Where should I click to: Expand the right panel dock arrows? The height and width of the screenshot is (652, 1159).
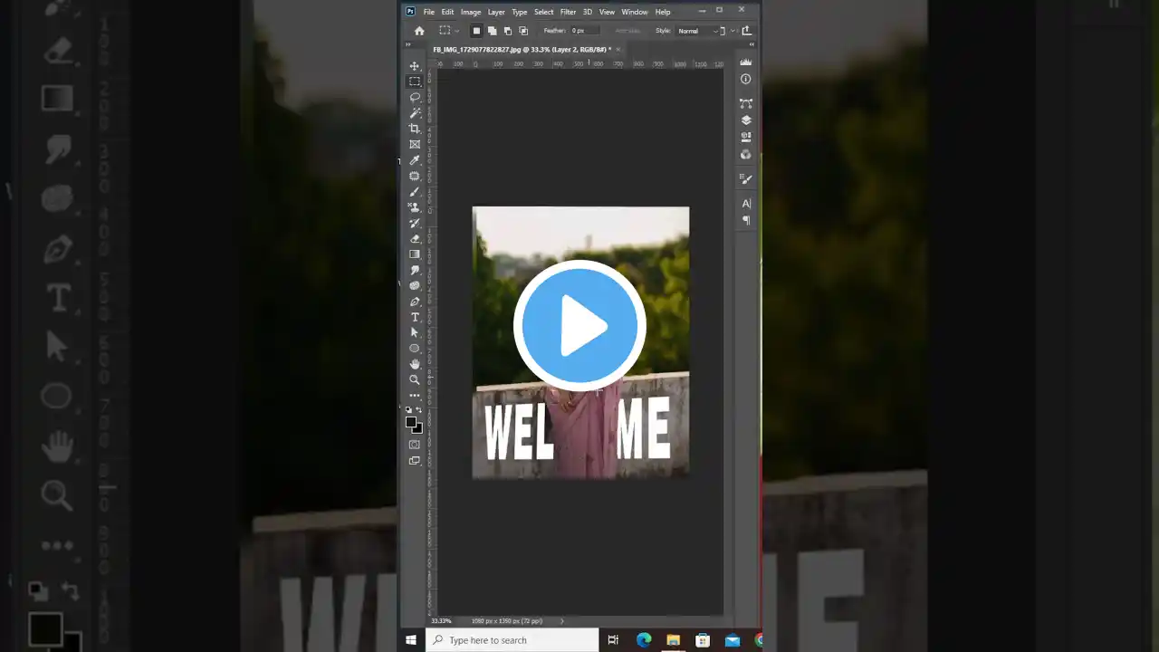[752, 43]
